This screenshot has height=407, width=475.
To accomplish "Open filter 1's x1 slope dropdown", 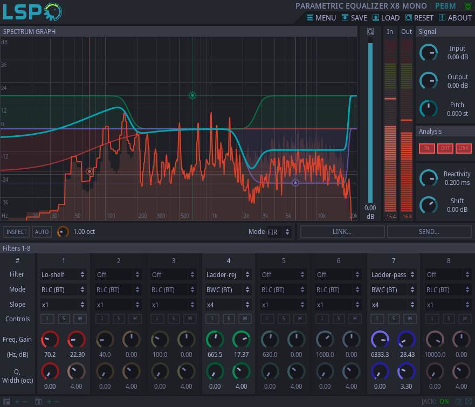I will coord(63,305).
